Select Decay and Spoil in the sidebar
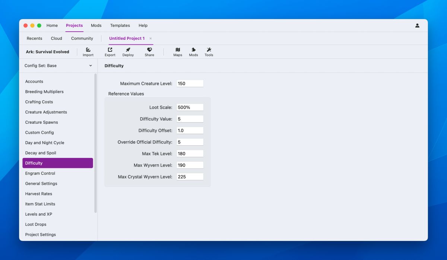The image size is (447, 260). [58, 153]
